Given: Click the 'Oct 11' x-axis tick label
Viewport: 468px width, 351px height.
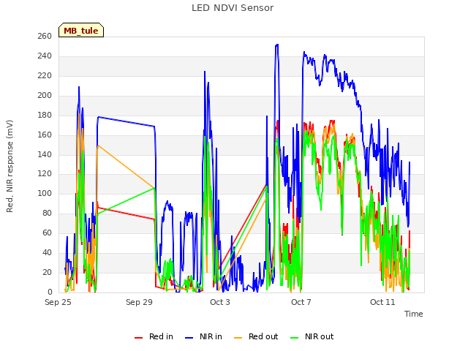Looking at the screenshot, I should tap(382, 302).
